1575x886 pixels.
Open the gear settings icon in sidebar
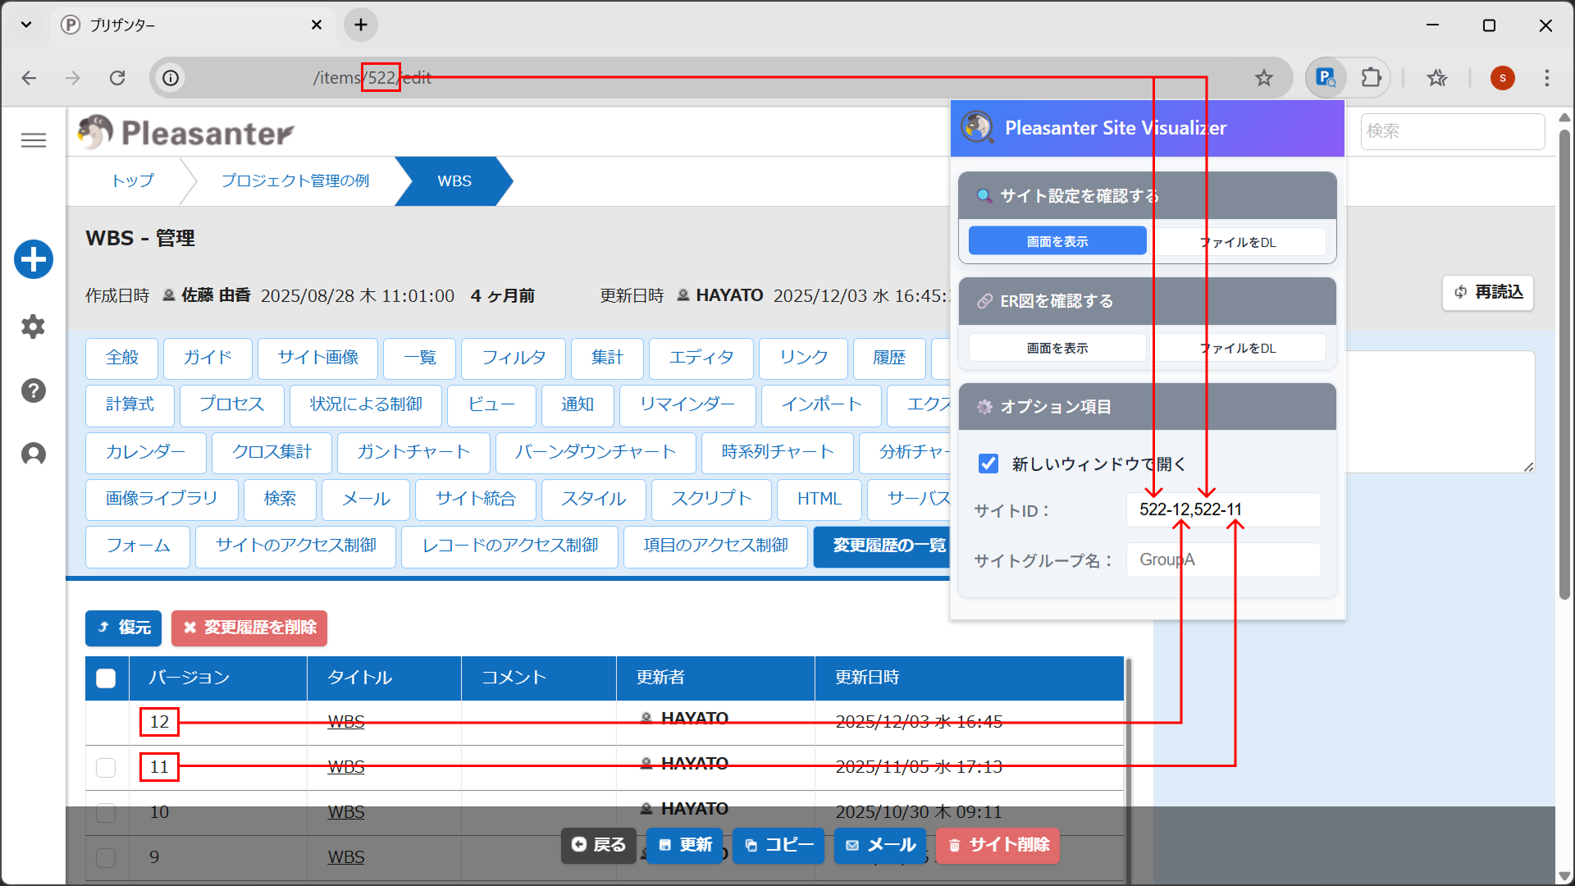point(33,327)
